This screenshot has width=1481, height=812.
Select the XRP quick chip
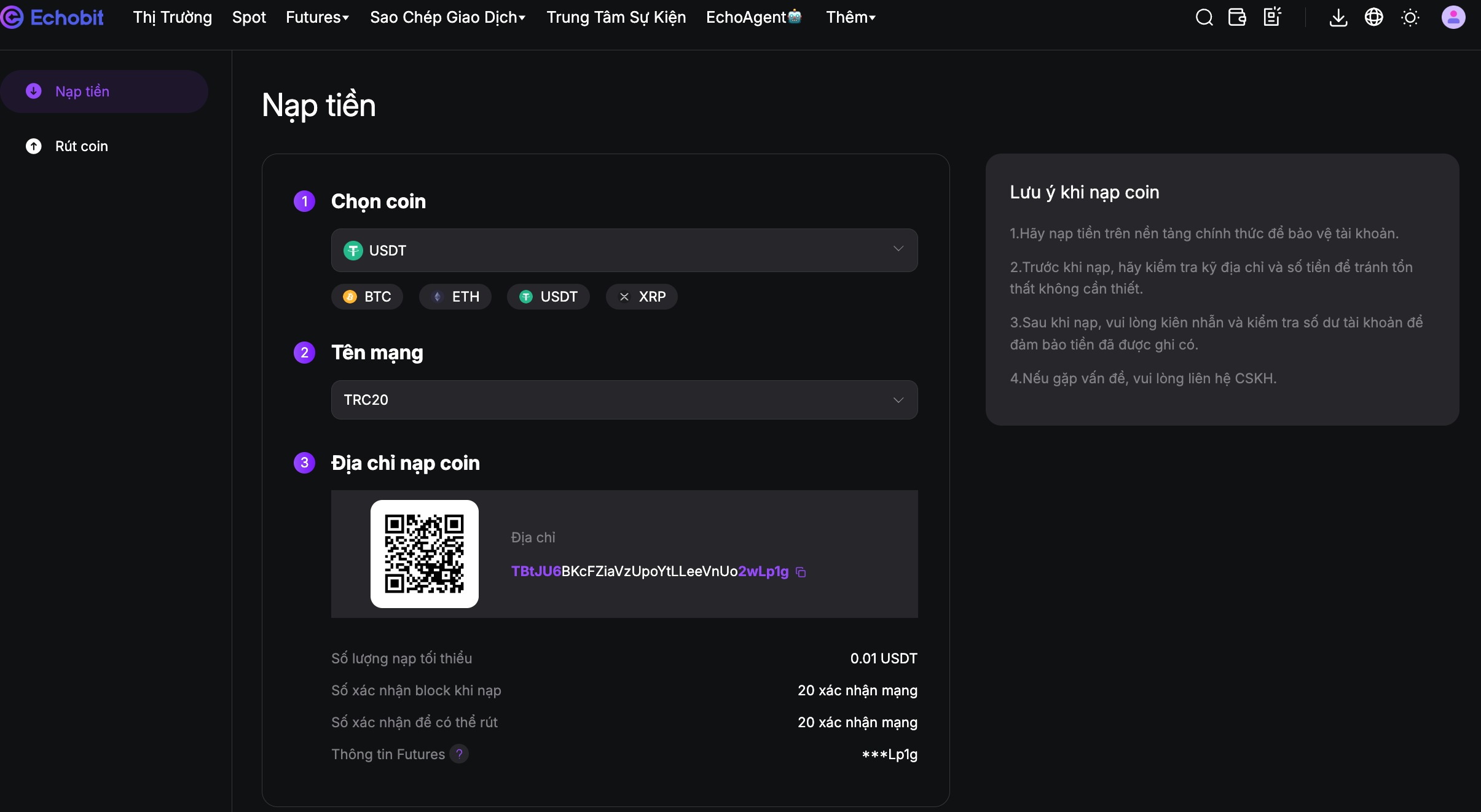tap(642, 297)
